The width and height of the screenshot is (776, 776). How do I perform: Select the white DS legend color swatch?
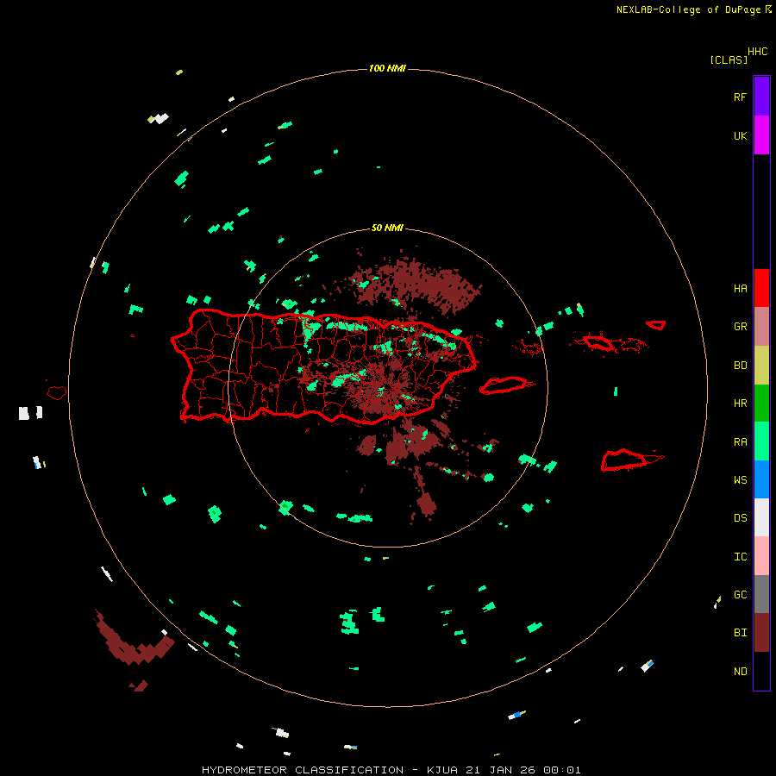[761, 517]
